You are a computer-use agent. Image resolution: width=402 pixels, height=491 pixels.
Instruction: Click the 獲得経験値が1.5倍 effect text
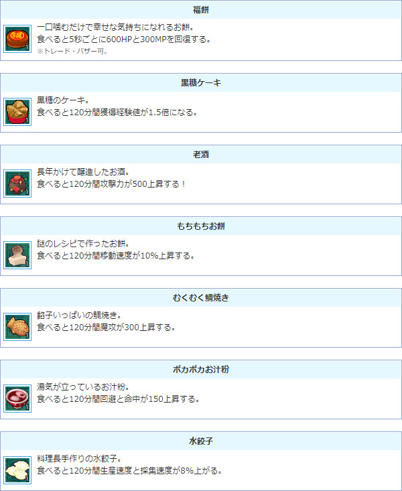click(x=117, y=113)
